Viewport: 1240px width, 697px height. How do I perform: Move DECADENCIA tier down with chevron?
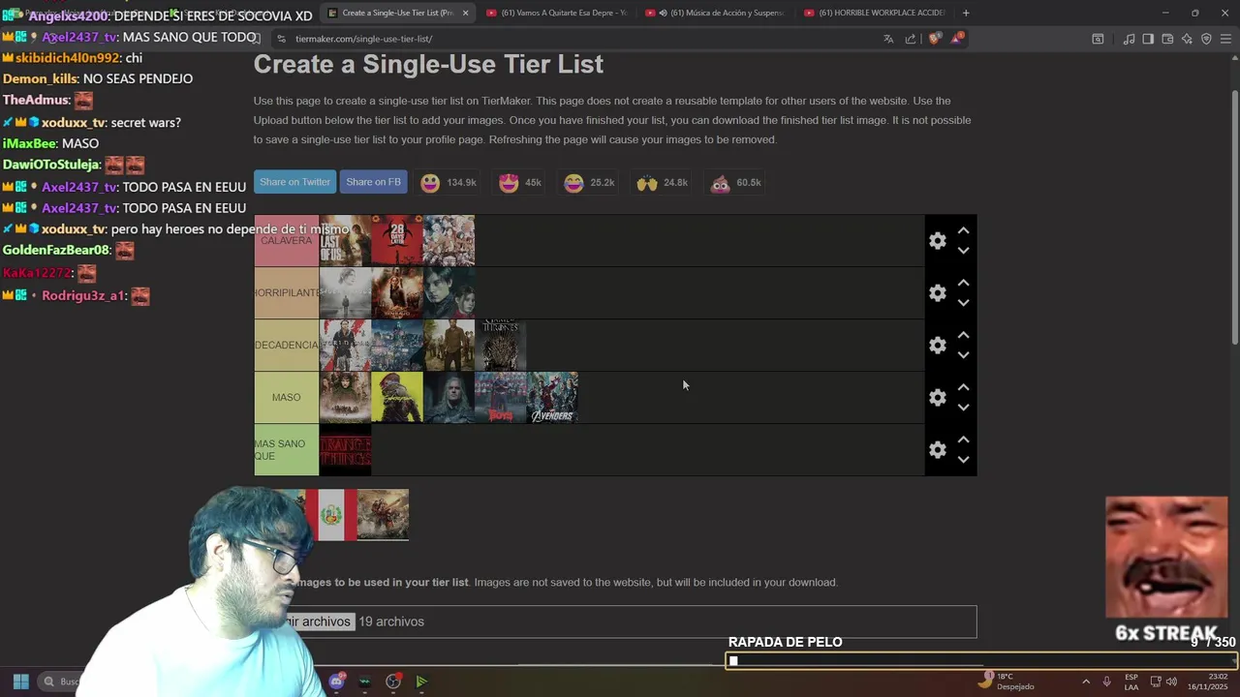[x=963, y=355]
